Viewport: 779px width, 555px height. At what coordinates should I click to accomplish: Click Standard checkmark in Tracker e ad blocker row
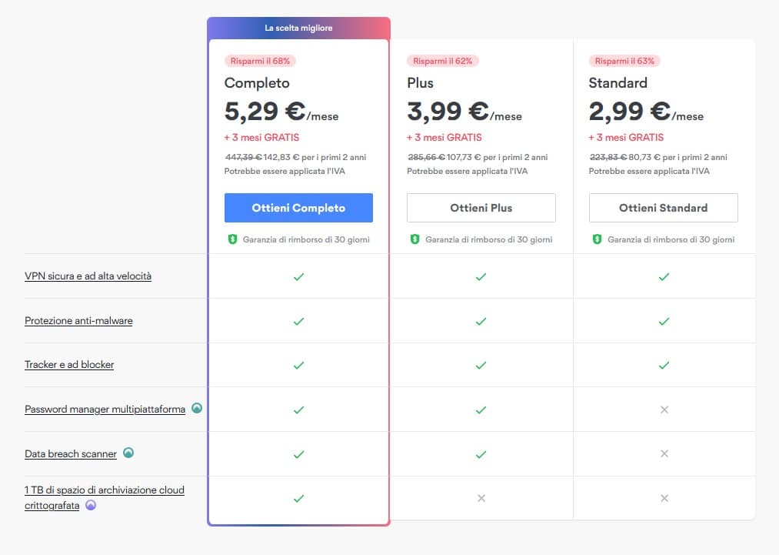pyautogui.click(x=664, y=365)
